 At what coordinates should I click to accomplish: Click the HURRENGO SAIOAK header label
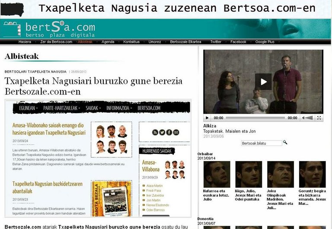(157, 151)
